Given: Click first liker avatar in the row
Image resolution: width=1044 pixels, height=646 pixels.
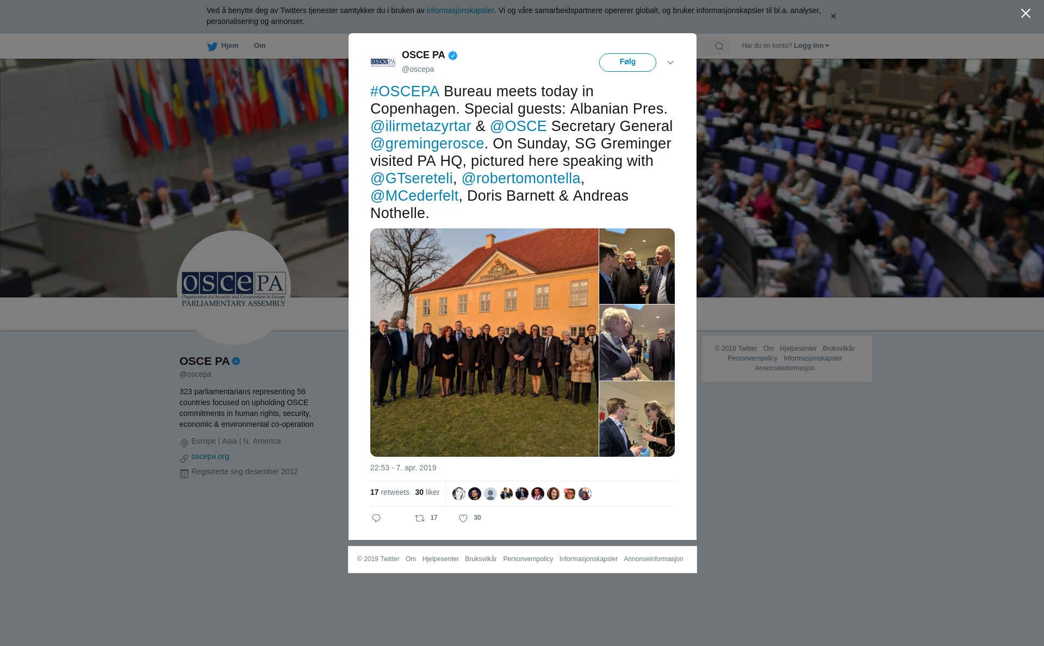Looking at the screenshot, I should click(459, 494).
